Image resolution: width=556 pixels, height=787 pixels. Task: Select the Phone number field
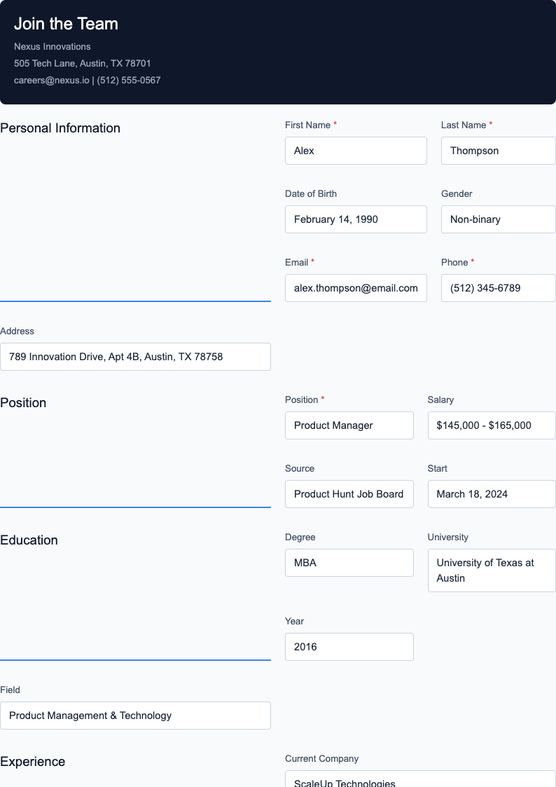(498, 288)
